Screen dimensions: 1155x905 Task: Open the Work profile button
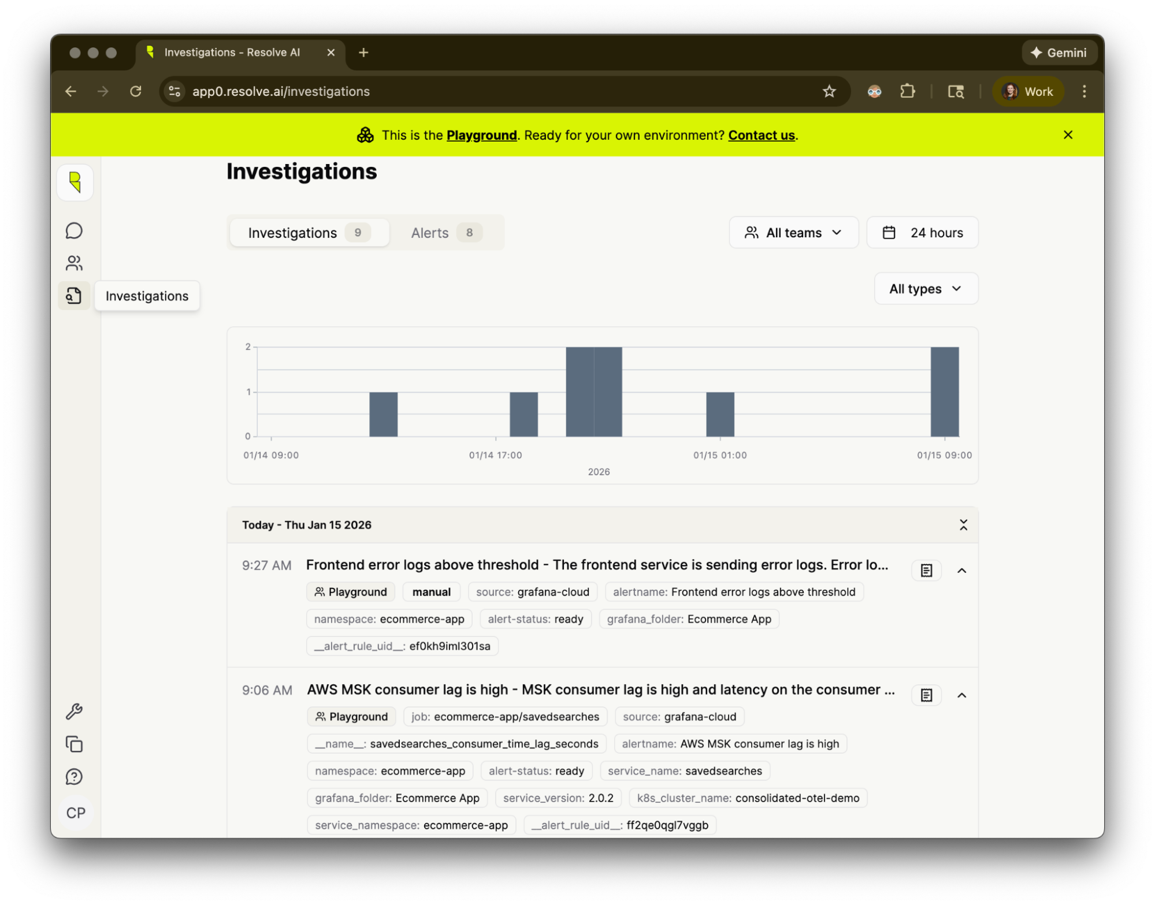pos(1028,91)
